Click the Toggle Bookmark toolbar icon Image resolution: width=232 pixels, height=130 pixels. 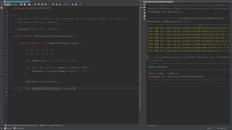60,5
